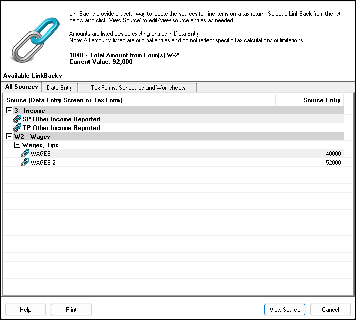
Task: Collapse the W2 - Wages group
Action: click(x=9, y=137)
